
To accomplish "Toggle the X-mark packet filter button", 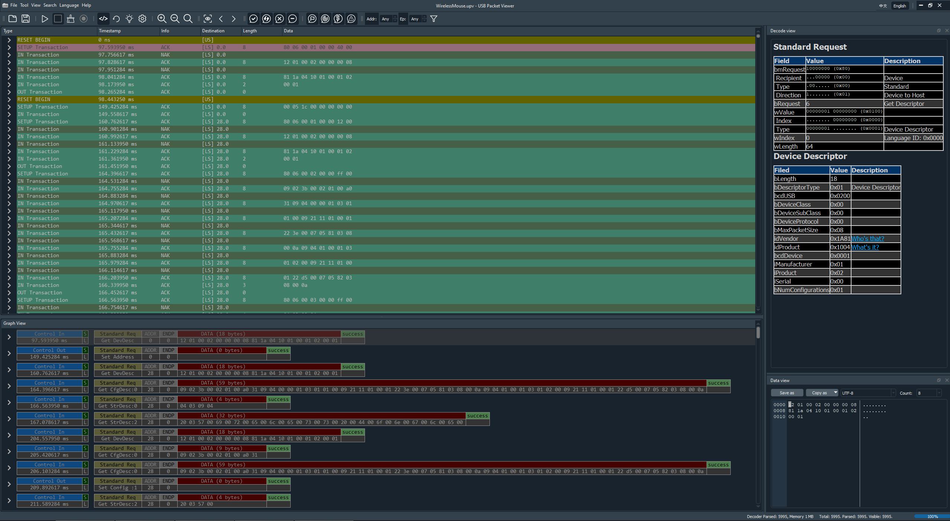I will (x=279, y=19).
